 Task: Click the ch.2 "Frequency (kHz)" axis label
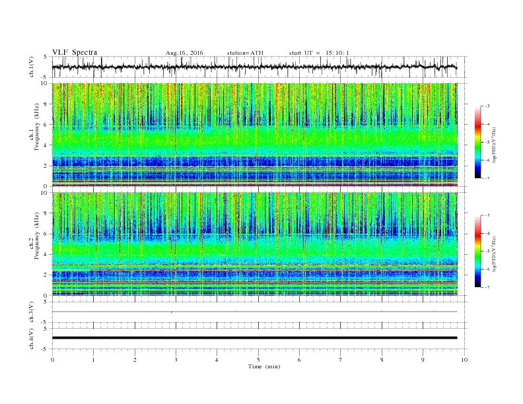click(x=37, y=236)
